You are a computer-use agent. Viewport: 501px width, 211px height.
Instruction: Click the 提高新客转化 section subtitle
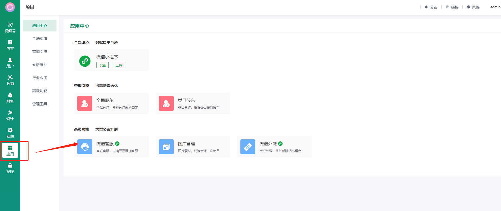click(x=107, y=86)
